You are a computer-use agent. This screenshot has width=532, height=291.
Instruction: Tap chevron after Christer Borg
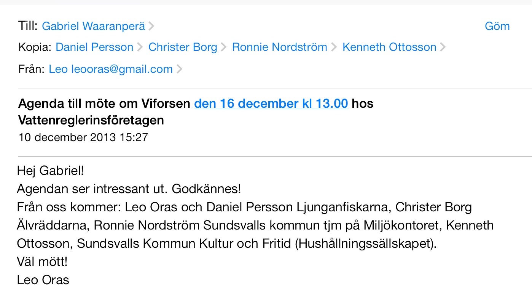[x=224, y=47]
